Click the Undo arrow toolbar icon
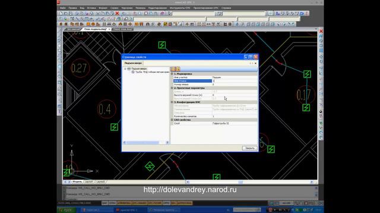 click(x=124, y=13)
